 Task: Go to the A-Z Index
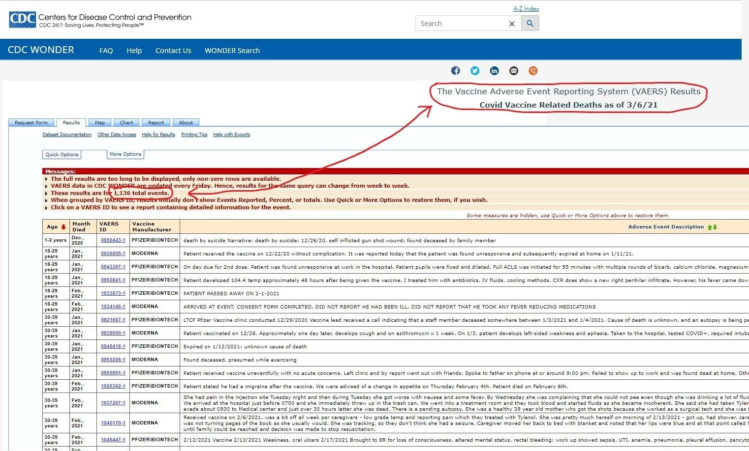coord(526,9)
